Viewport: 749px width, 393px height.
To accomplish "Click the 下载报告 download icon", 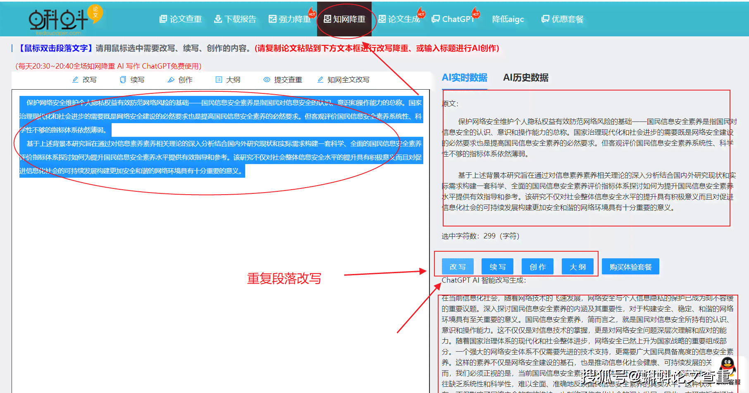I will [x=218, y=19].
